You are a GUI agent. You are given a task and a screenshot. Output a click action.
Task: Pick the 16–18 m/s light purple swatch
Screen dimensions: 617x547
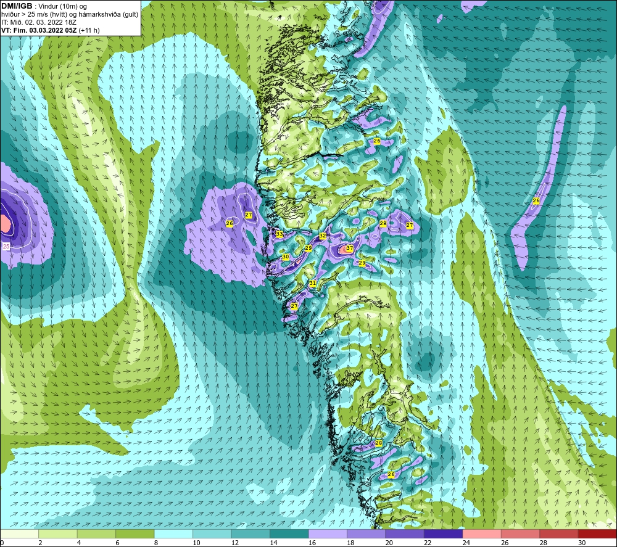coord(328,533)
